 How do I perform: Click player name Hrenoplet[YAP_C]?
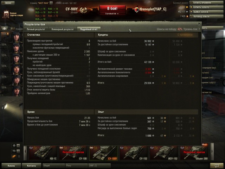153,10
